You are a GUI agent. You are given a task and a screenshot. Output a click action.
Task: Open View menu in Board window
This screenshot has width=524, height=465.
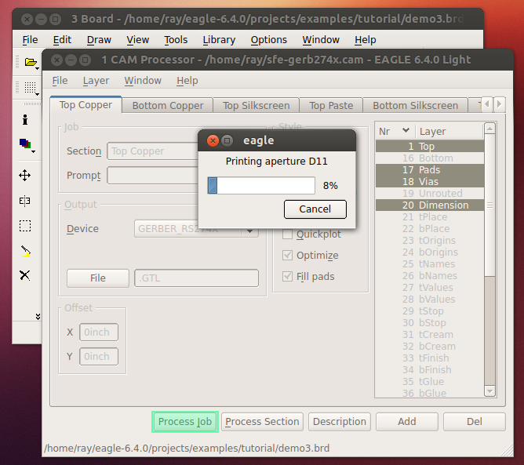(138, 40)
